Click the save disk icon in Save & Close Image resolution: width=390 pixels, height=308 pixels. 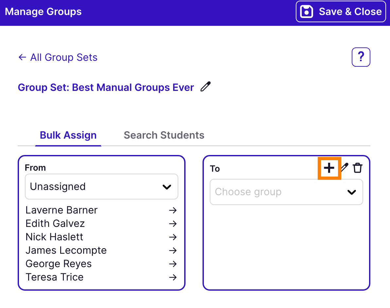click(307, 11)
